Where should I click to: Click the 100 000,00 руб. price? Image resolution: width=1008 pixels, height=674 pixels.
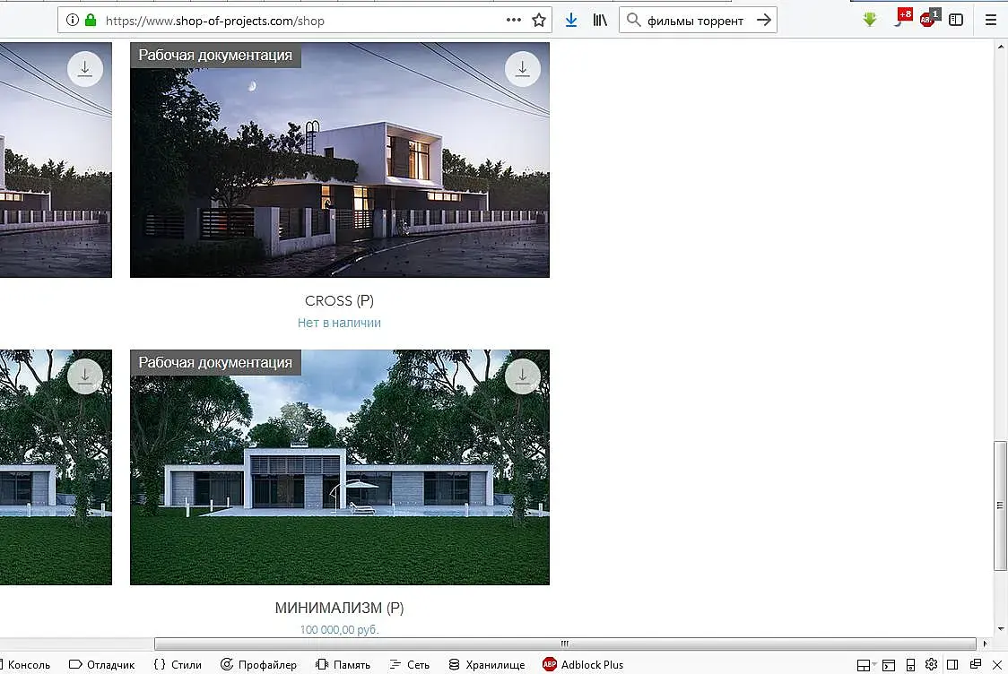(339, 630)
